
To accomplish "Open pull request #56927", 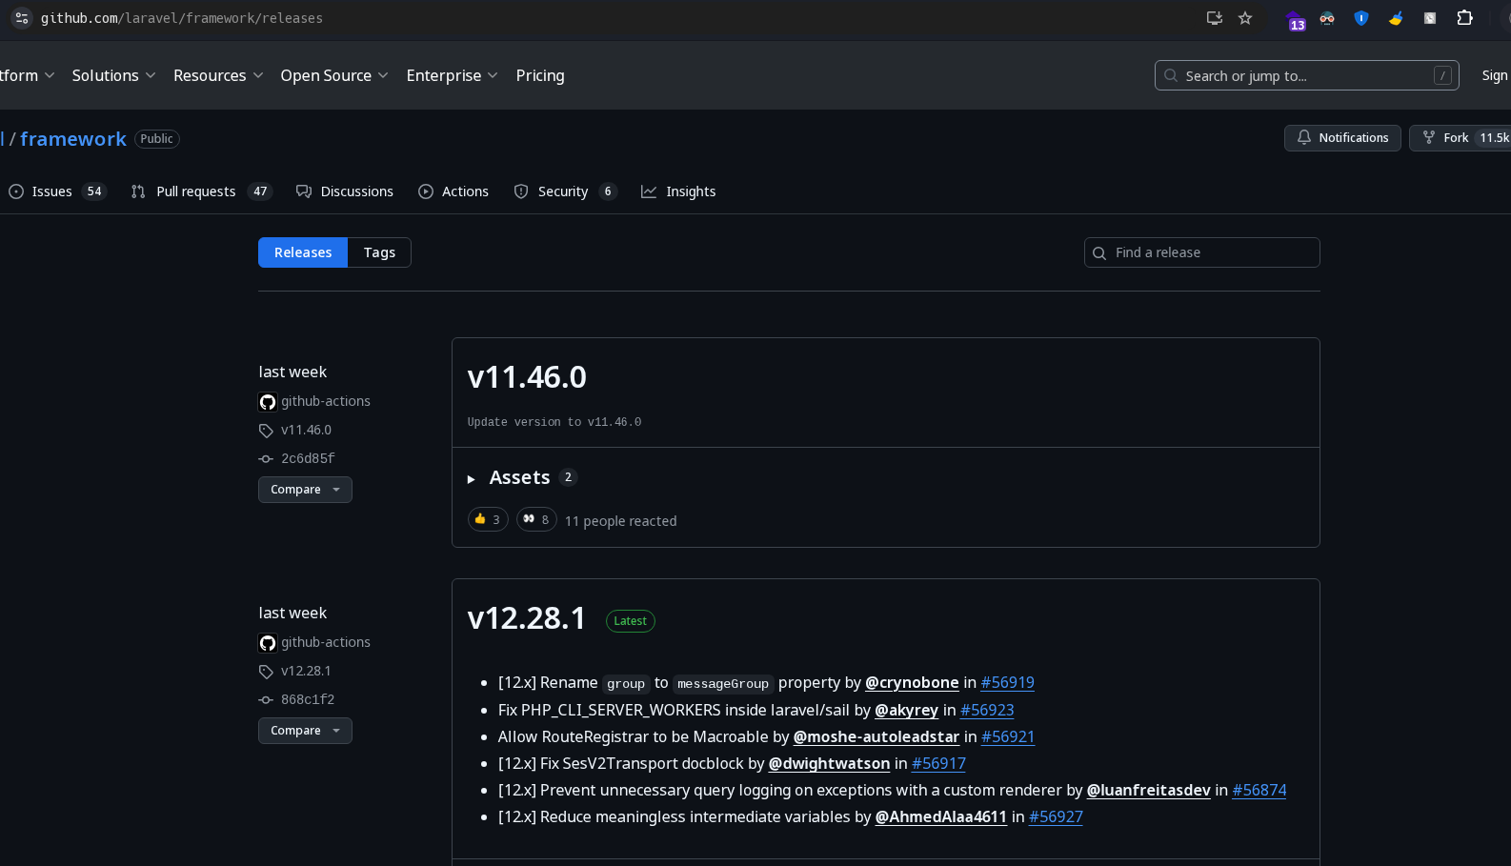I will click(x=1056, y=817).
